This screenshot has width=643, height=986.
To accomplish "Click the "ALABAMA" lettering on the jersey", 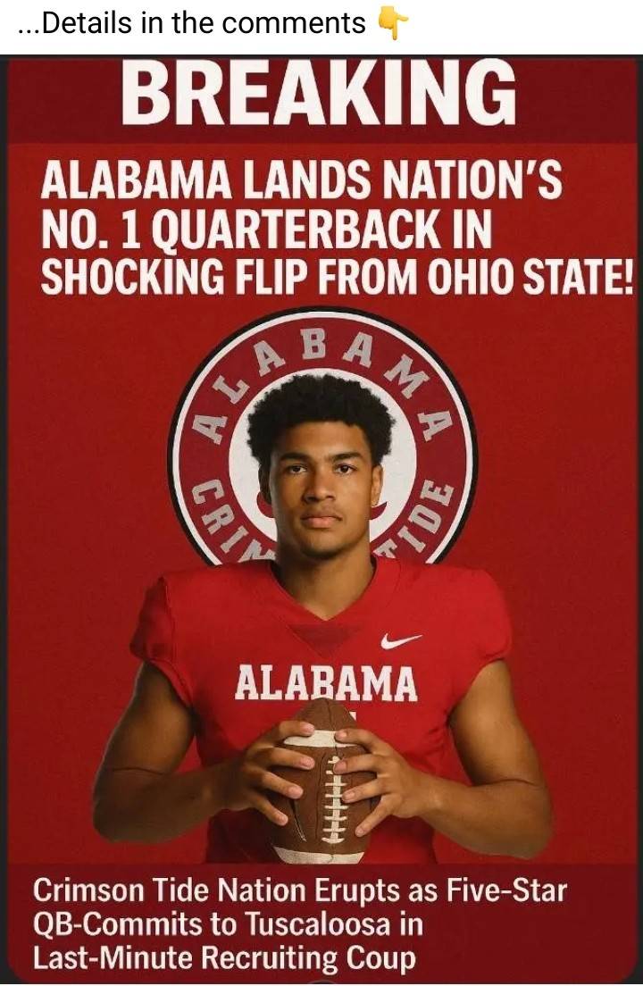I will click(x=326, y=682).
